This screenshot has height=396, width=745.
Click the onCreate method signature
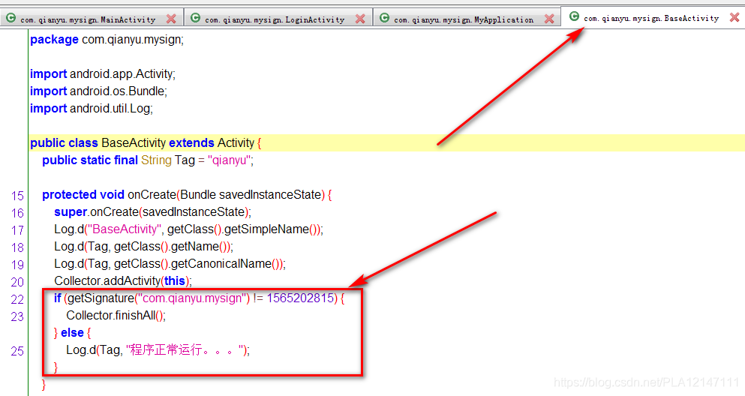pos(187,195)
